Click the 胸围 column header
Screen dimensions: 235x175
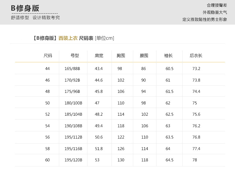pyautogui.click(x=121, y=55)
